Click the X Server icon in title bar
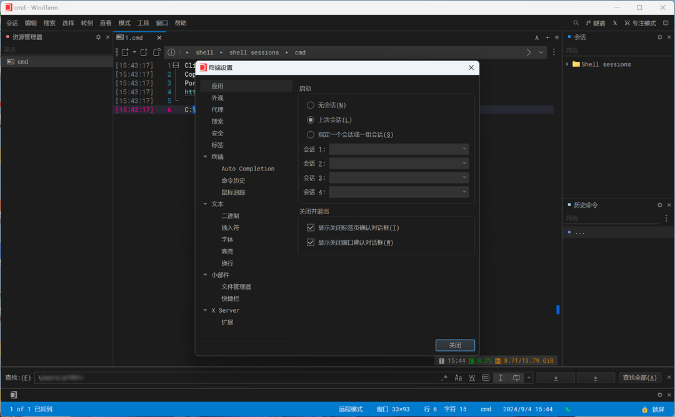The height and width of the screenshot is (417, 675). (x=614, y=22)
